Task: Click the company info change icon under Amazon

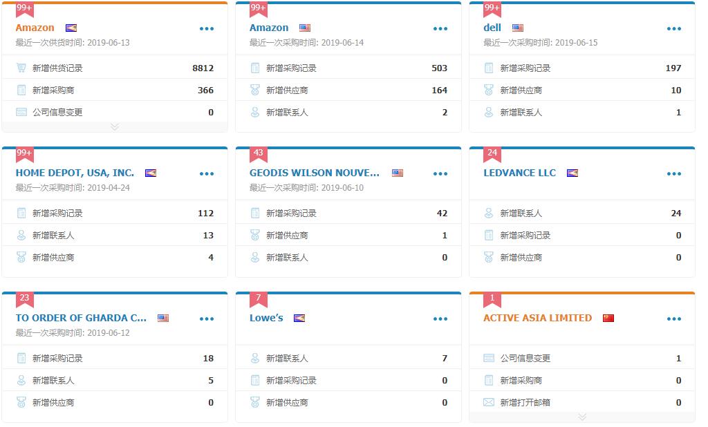Action: point(21,112)
